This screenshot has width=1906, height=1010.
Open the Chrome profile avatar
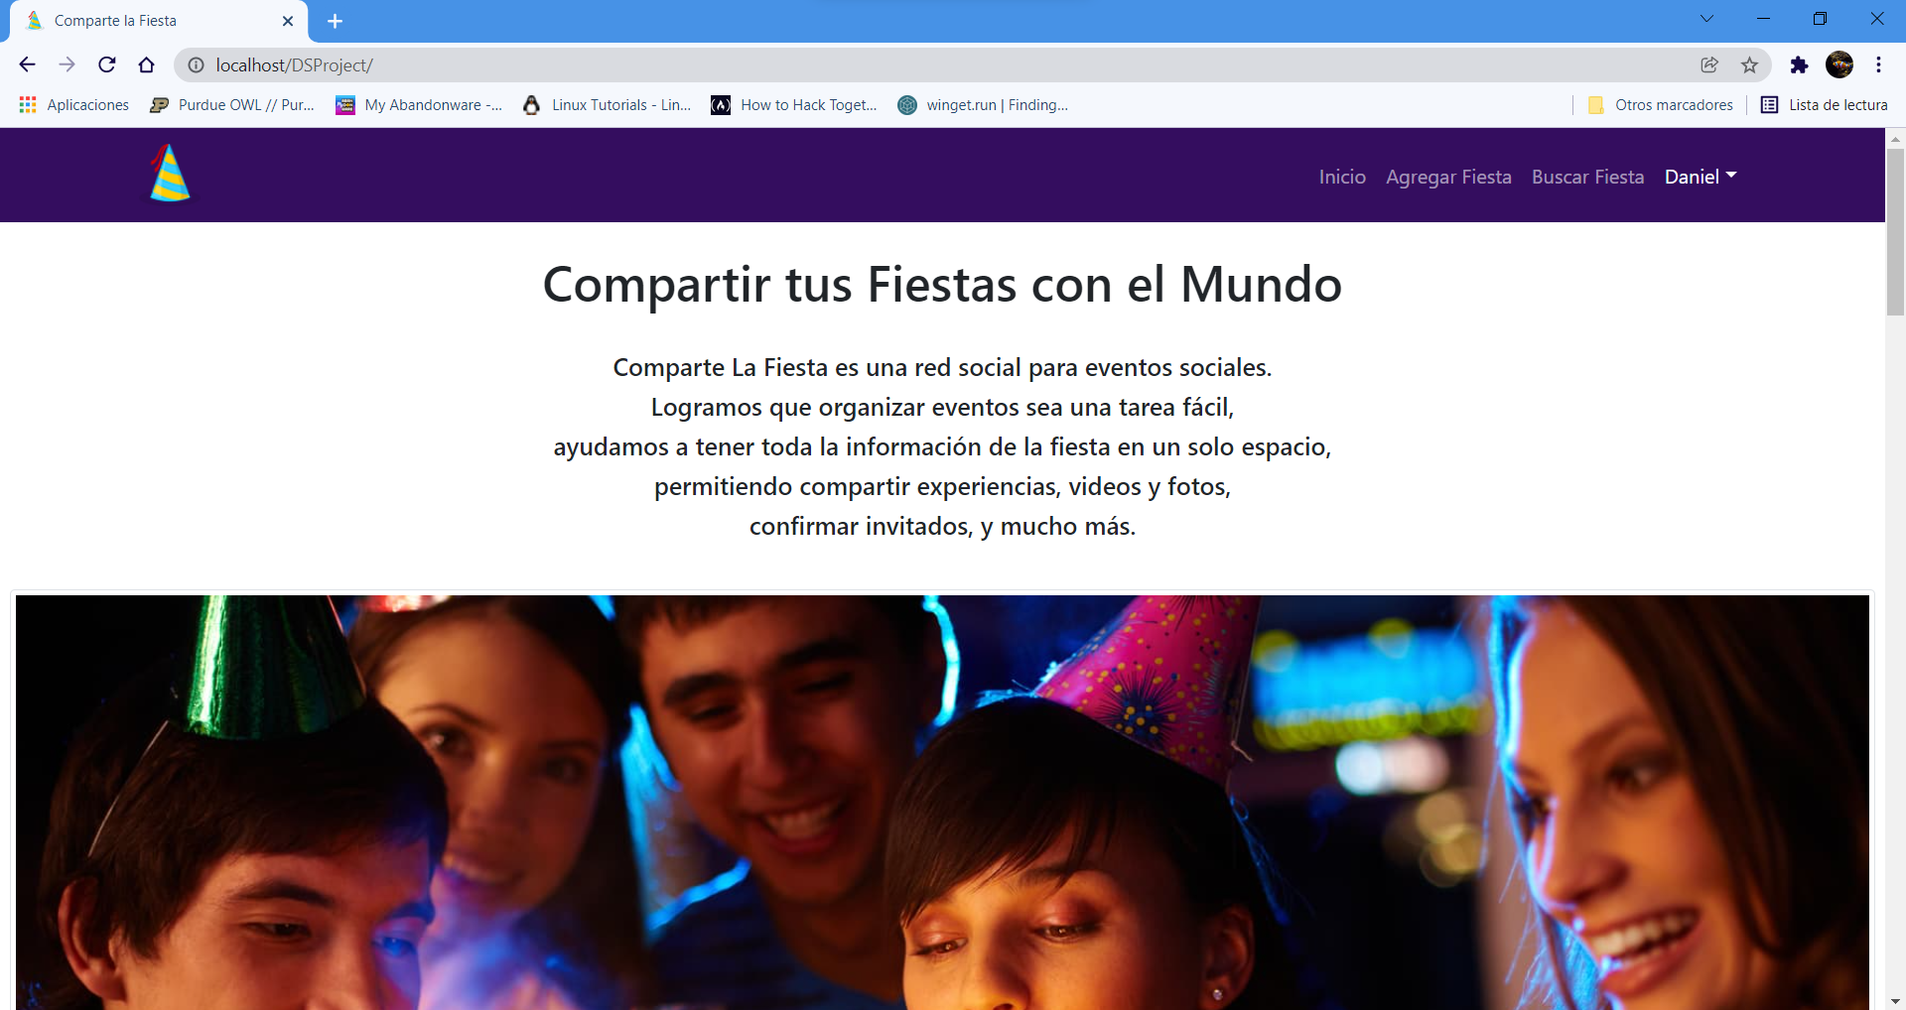tap(1839, 64)
